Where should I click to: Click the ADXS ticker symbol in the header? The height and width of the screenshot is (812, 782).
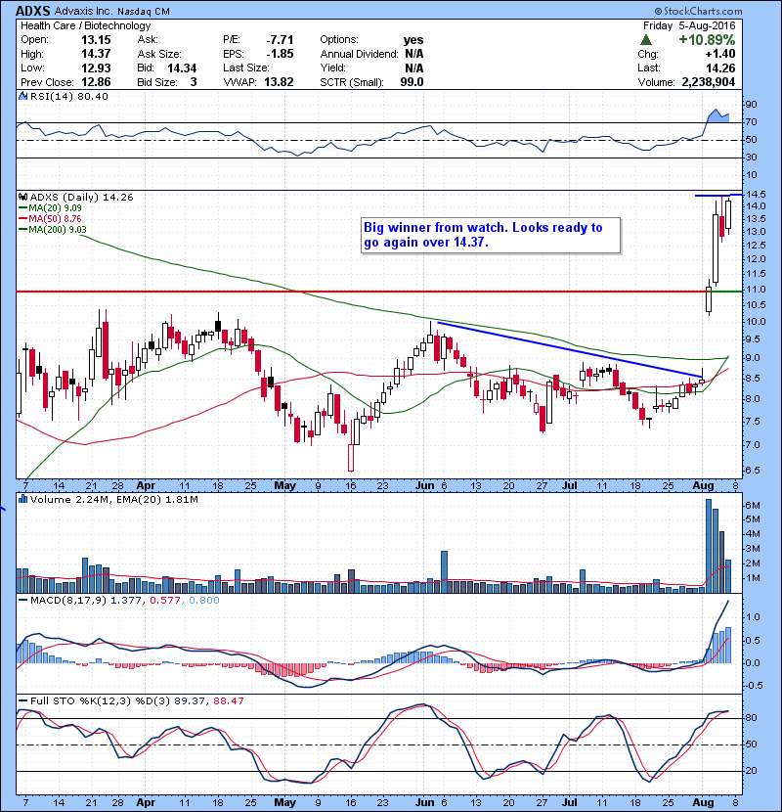pyautogui.click(x=33, y=11)
